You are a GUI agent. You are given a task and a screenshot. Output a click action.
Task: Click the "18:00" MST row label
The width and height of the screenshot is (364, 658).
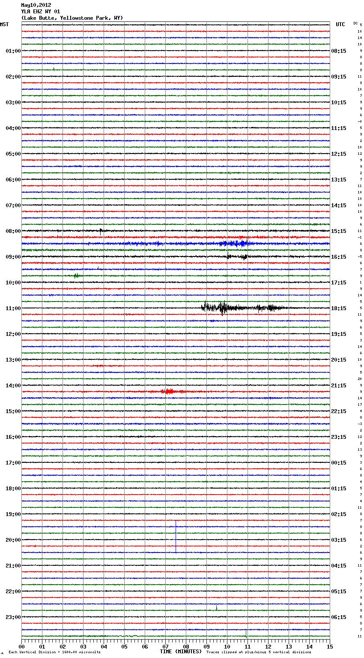[x=13, y=489]
